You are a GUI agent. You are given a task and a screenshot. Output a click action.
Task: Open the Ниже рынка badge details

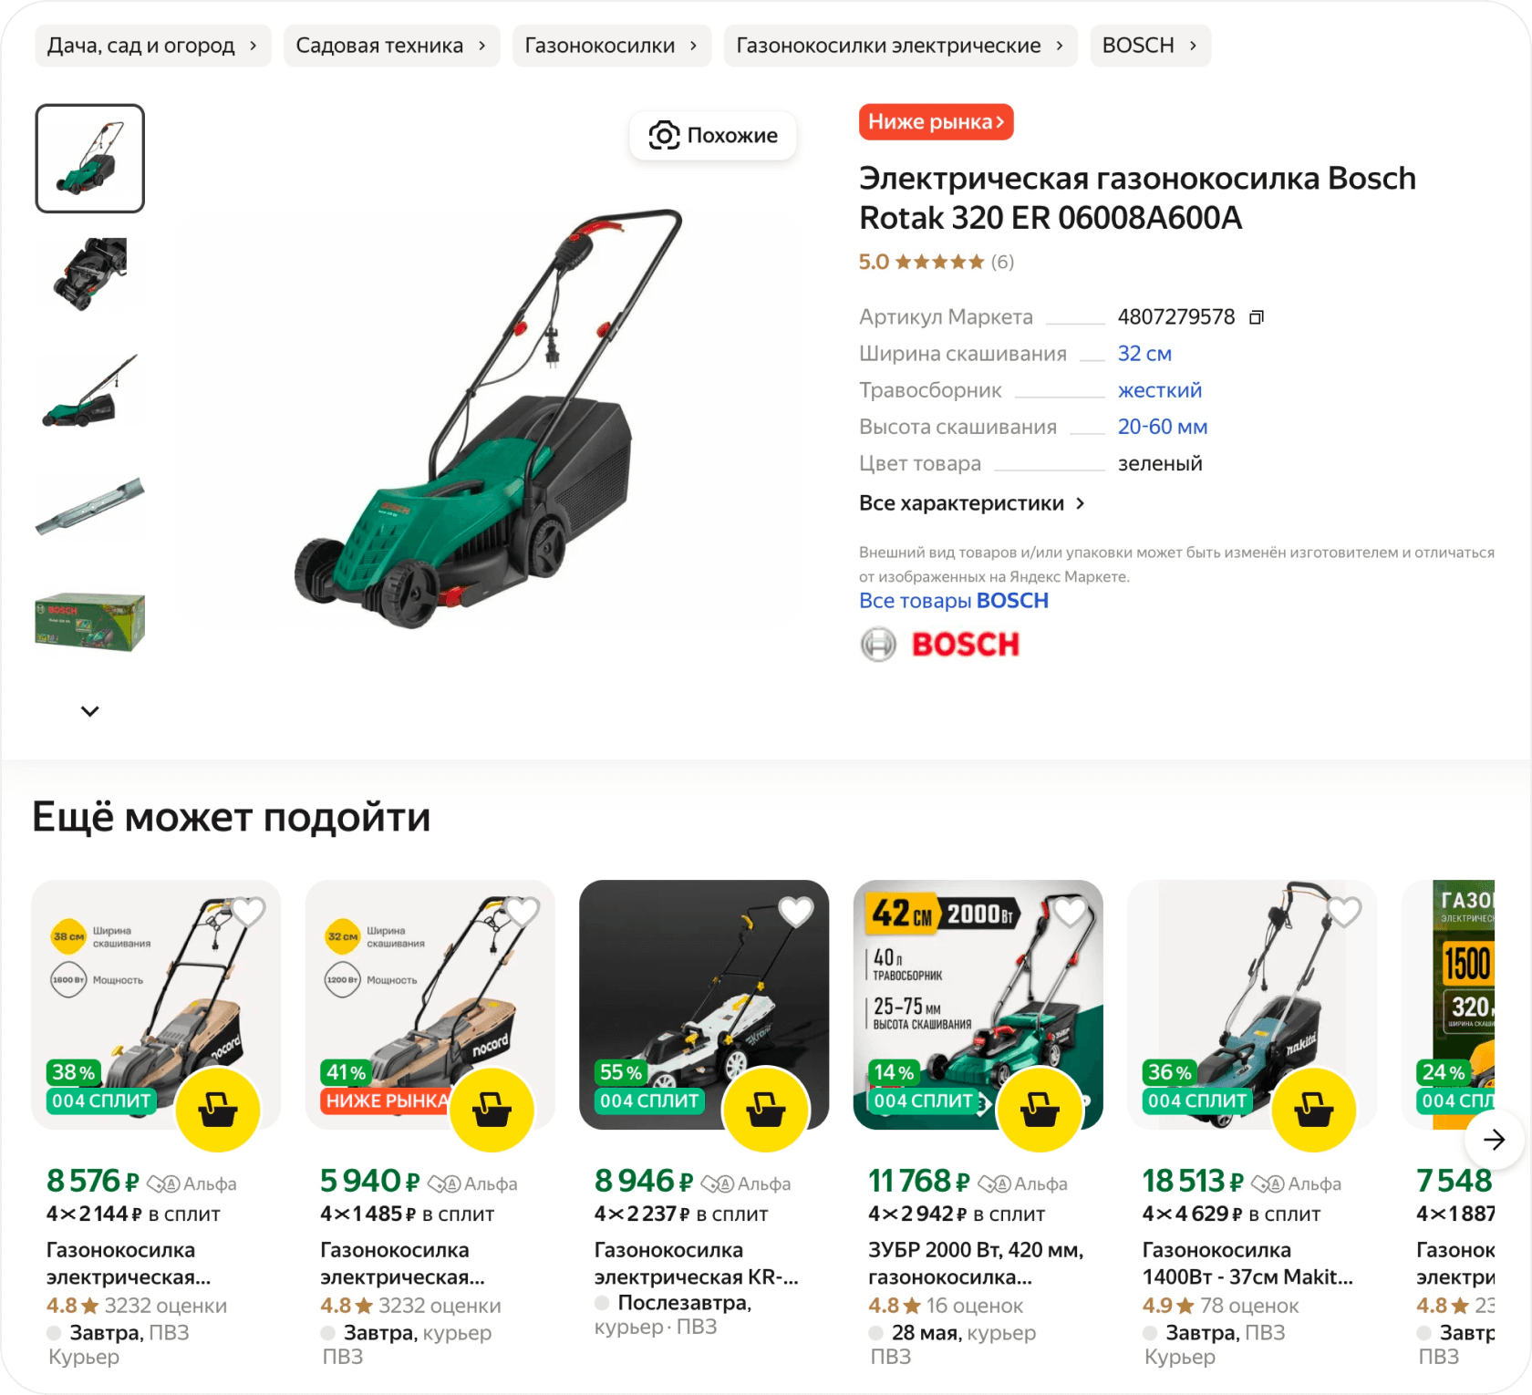(x=936, y=122)
